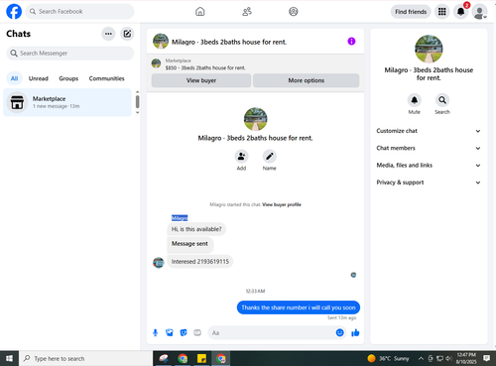The height and width of the screenshot is (366, 496).
Task: Select the Unread chats tab
Action: (x=39, y=78)
